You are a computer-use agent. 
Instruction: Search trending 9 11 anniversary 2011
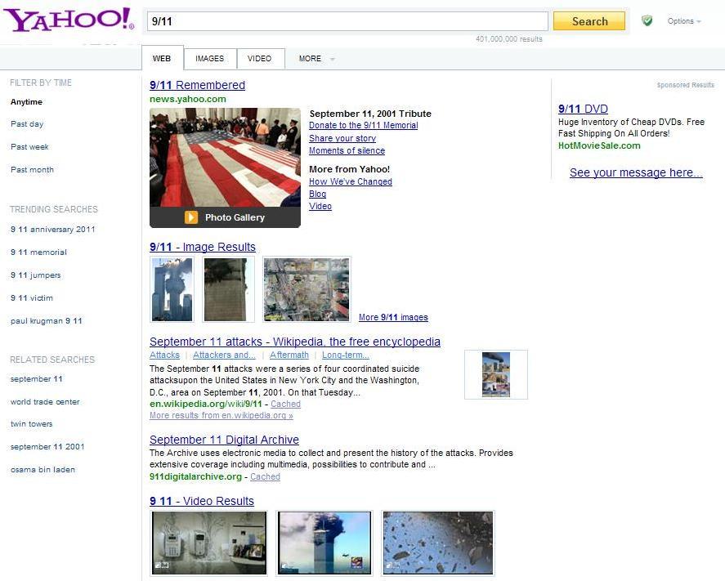click(52, 230)
